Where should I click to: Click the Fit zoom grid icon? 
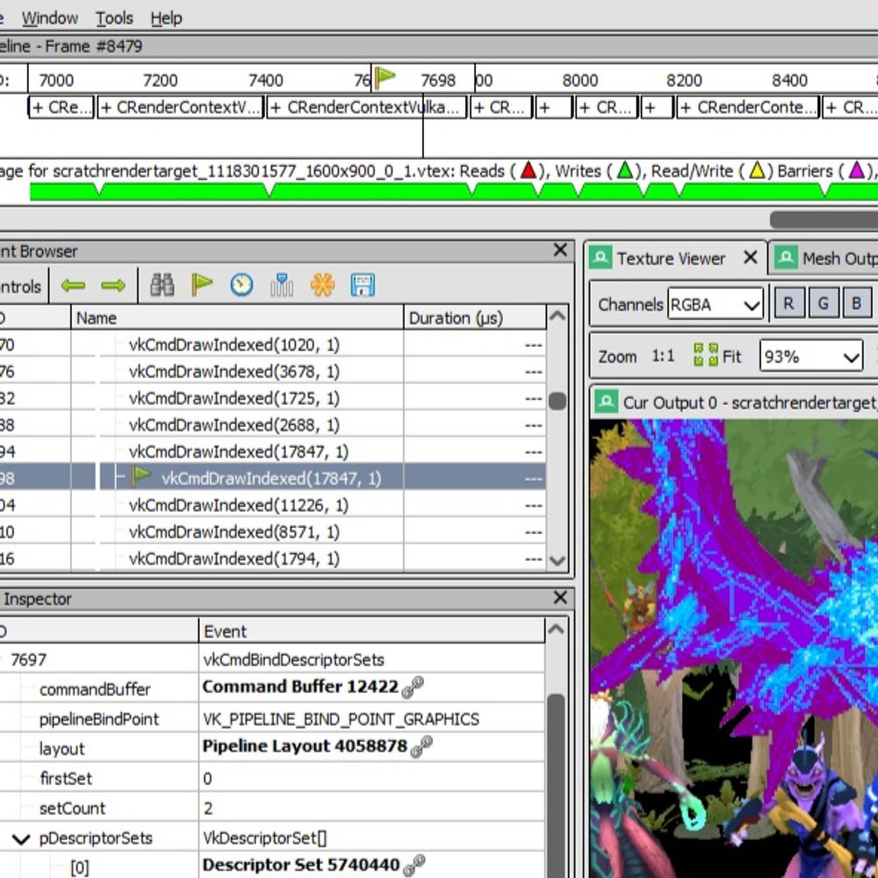706,355
